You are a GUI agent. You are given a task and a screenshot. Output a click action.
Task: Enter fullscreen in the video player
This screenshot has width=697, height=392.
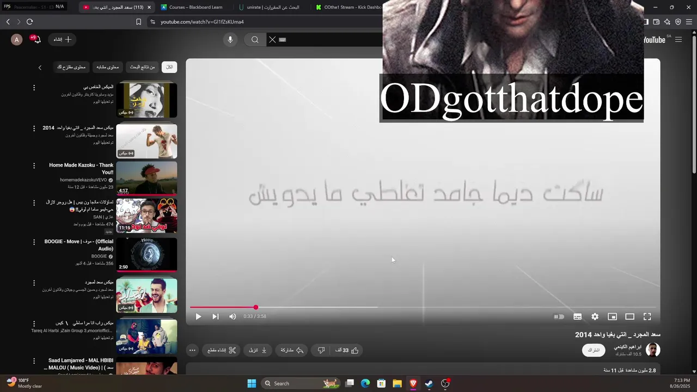coord(647,316)
